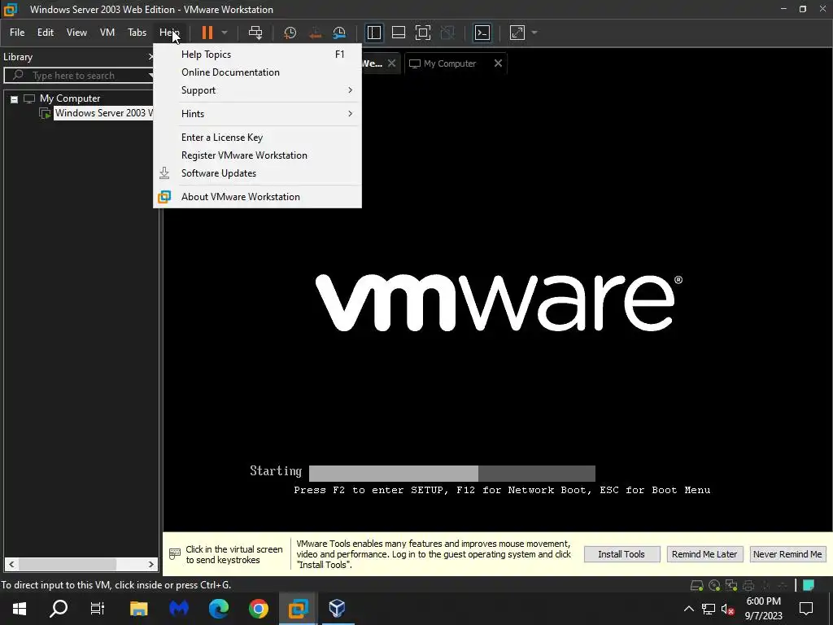Click the Install Tools button

(x=621, y=554)
